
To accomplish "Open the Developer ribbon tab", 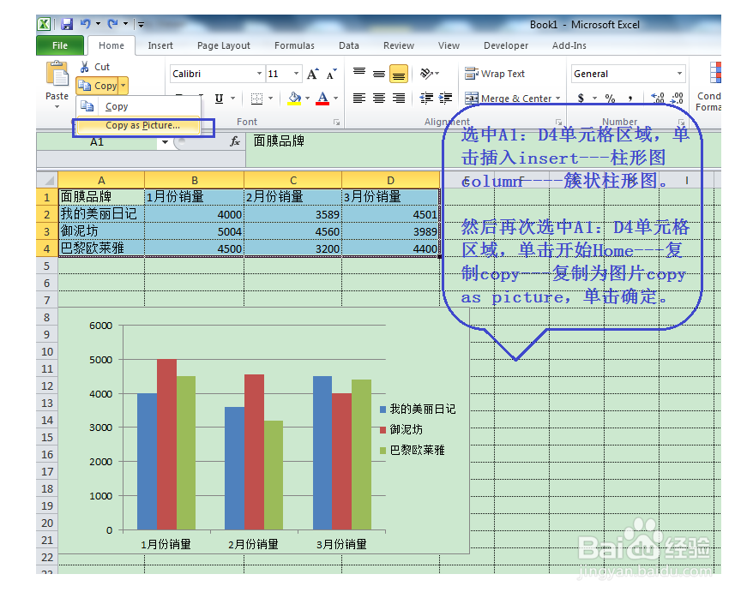I will pos(506,45).
